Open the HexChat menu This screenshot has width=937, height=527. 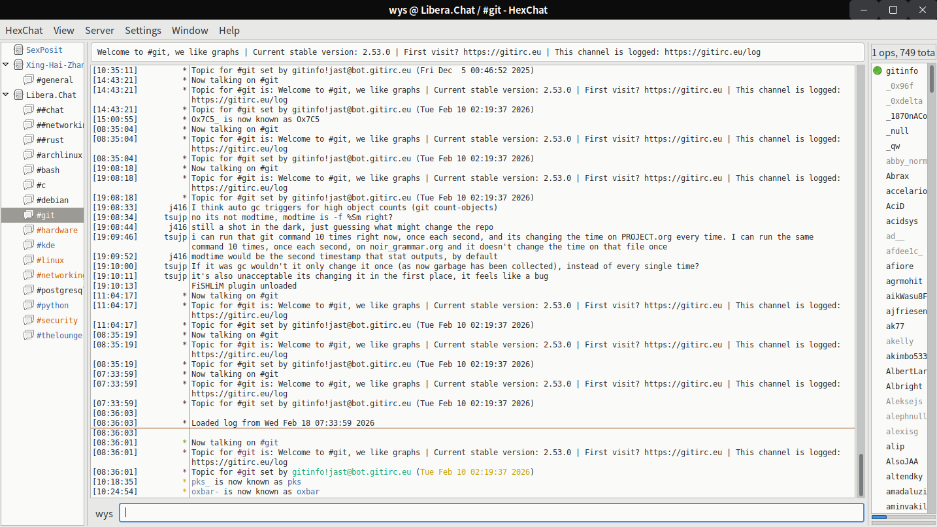[x=24, y=30]
